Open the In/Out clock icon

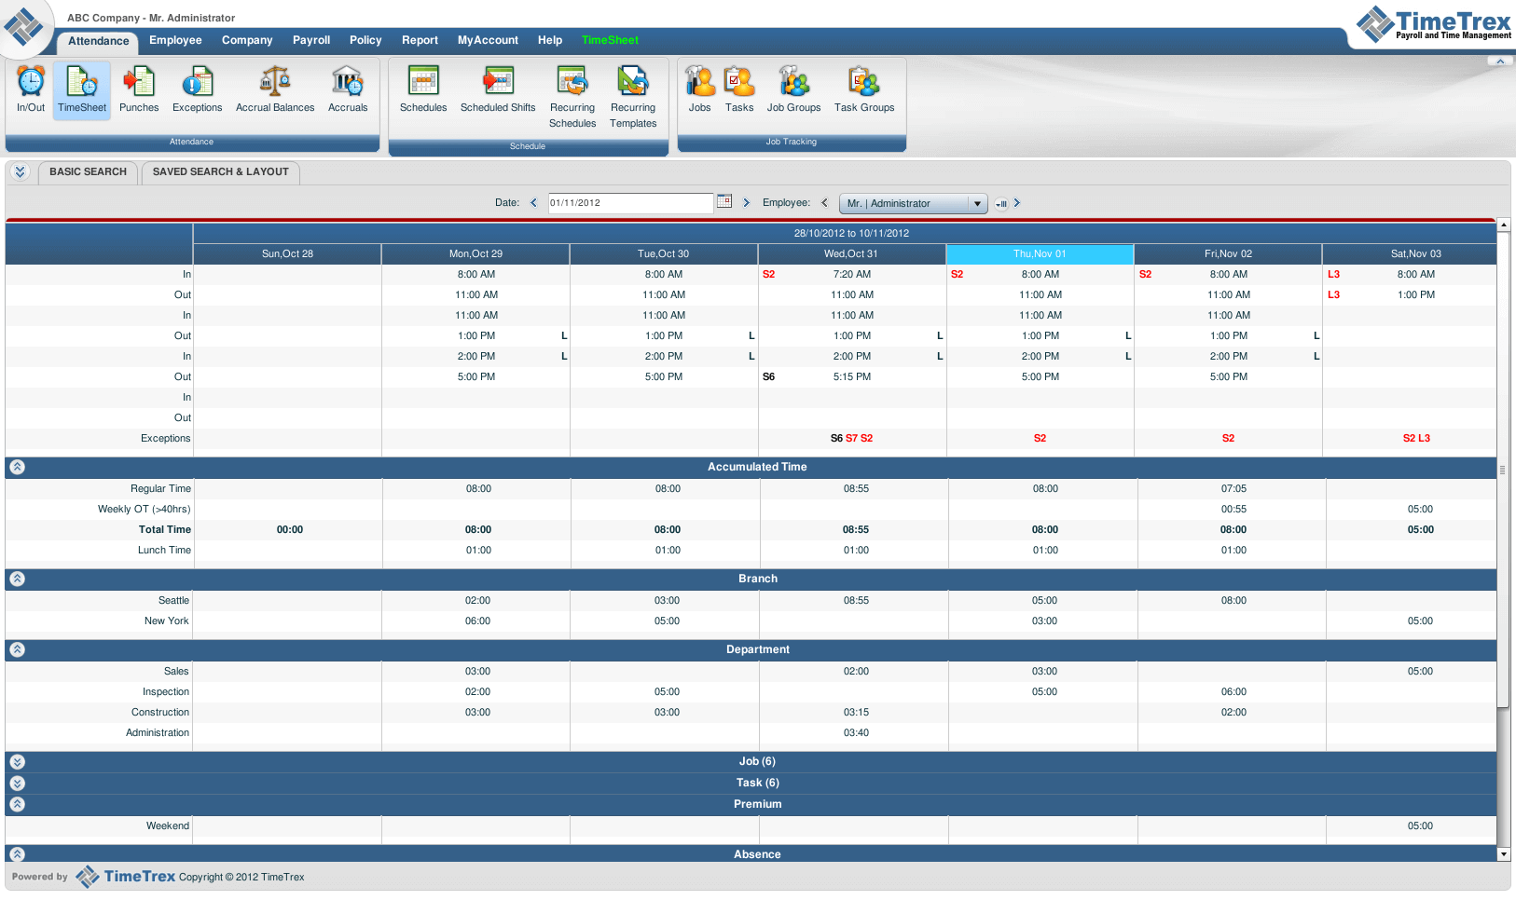click(x=31, y=83)
